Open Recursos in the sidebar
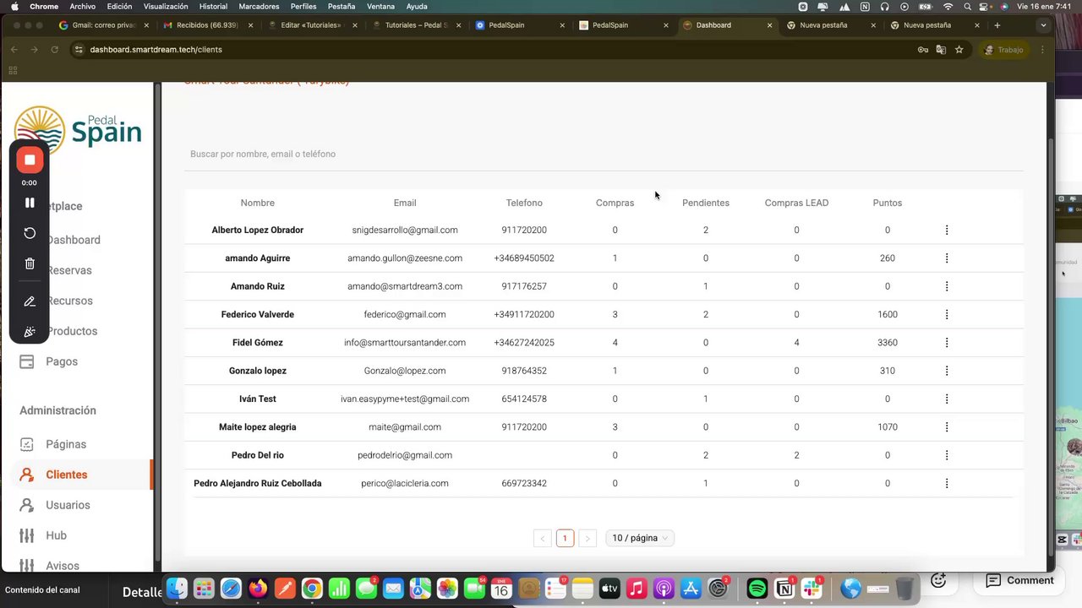Viewport: 1082px width, 608px height. click(69, 301)
